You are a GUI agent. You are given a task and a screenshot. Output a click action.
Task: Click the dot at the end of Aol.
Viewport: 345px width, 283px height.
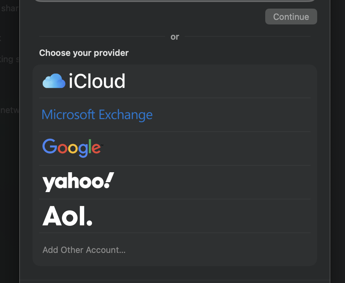point(89,223)
